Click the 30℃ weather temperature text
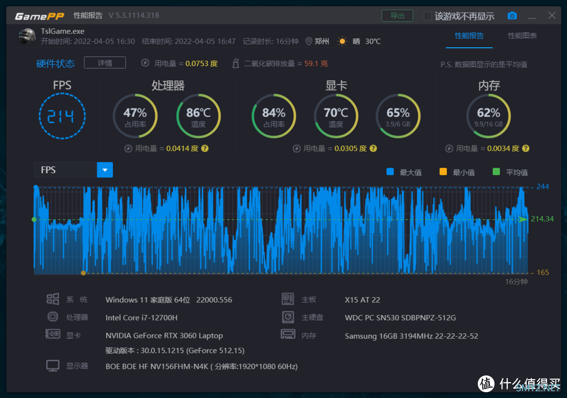Screen dimensions: 567x398 click(x=373, y=41)
